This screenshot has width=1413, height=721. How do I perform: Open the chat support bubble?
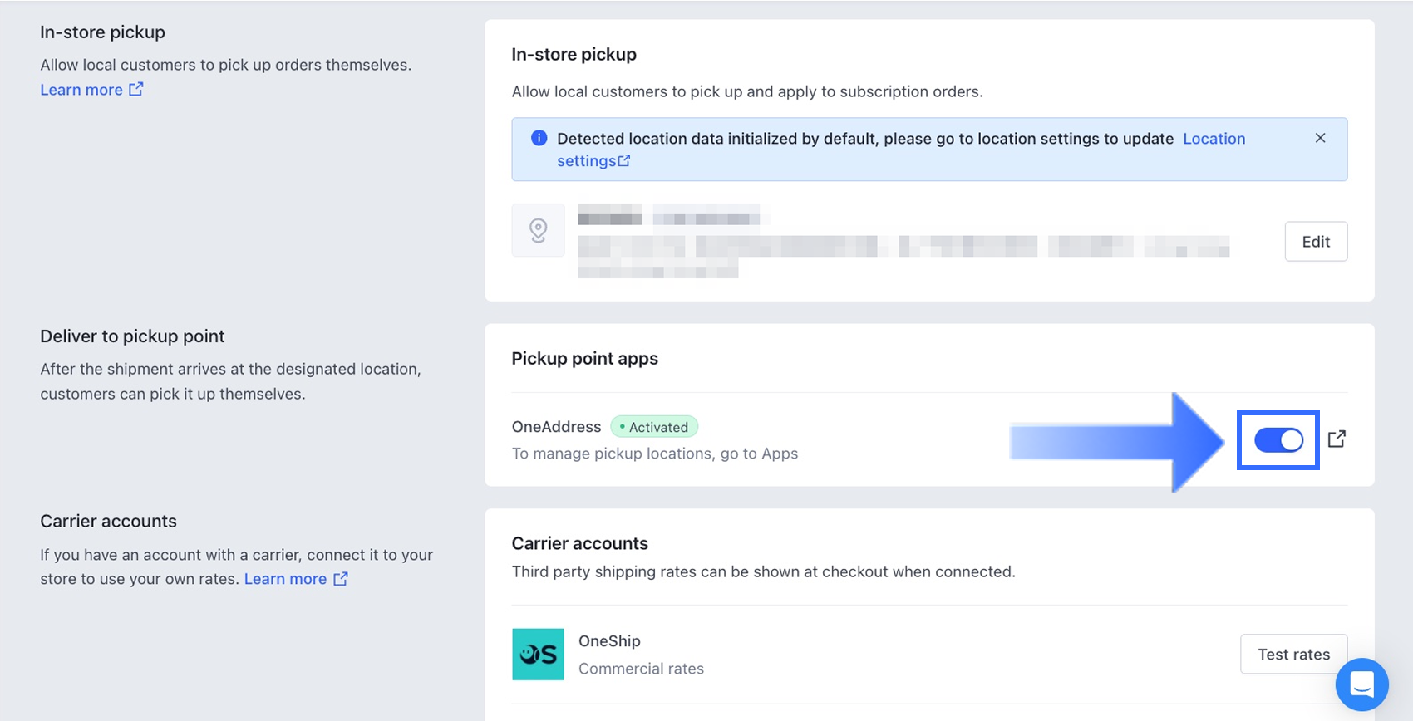click(x=1361, y=684)
